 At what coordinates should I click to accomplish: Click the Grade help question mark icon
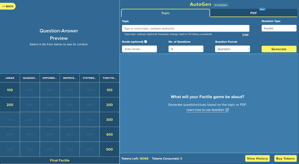tap(146, 42)
